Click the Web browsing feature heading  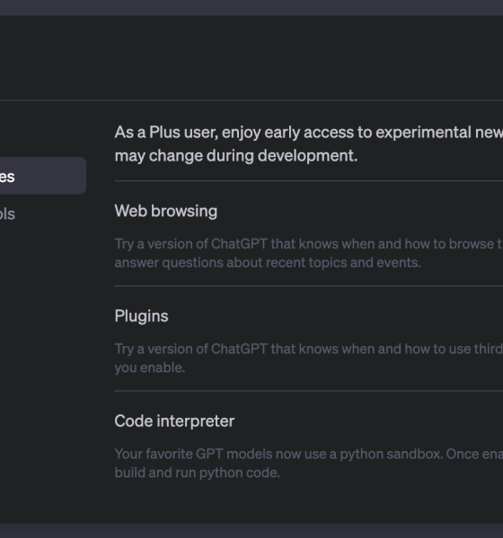tap(165, 211)
